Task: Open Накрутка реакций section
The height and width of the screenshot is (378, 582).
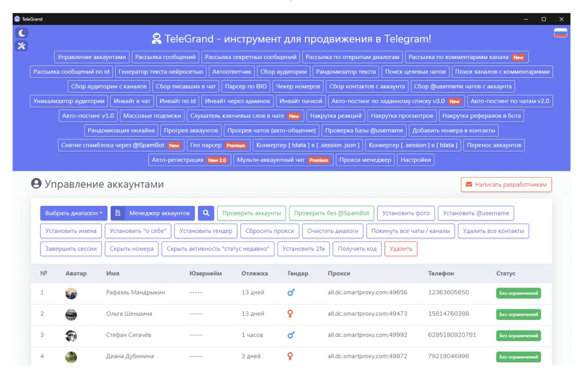Action: [x=336, y=116]
